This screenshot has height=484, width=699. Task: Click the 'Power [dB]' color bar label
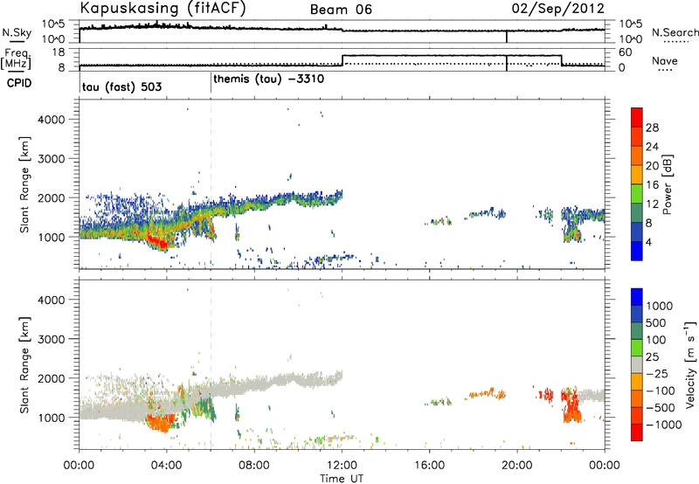pyautogui.click(x=667, y=184)
